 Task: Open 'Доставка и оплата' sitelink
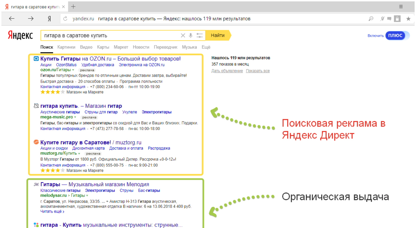coord(126,148)
